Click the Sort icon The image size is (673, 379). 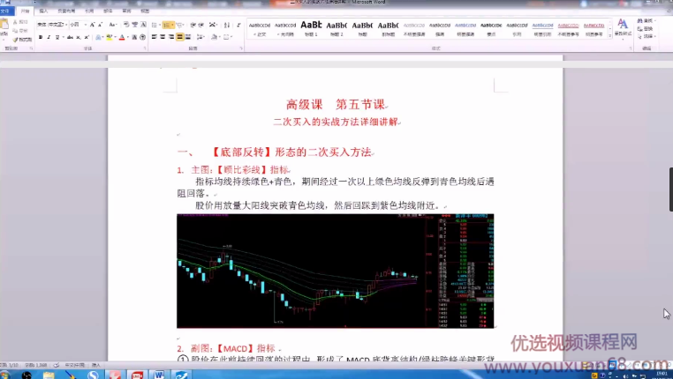(227, 25)
